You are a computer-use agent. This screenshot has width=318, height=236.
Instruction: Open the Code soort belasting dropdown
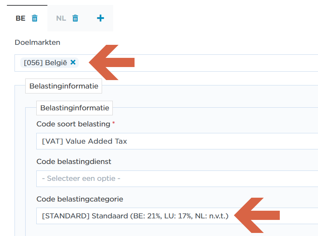tap(176, 141)
